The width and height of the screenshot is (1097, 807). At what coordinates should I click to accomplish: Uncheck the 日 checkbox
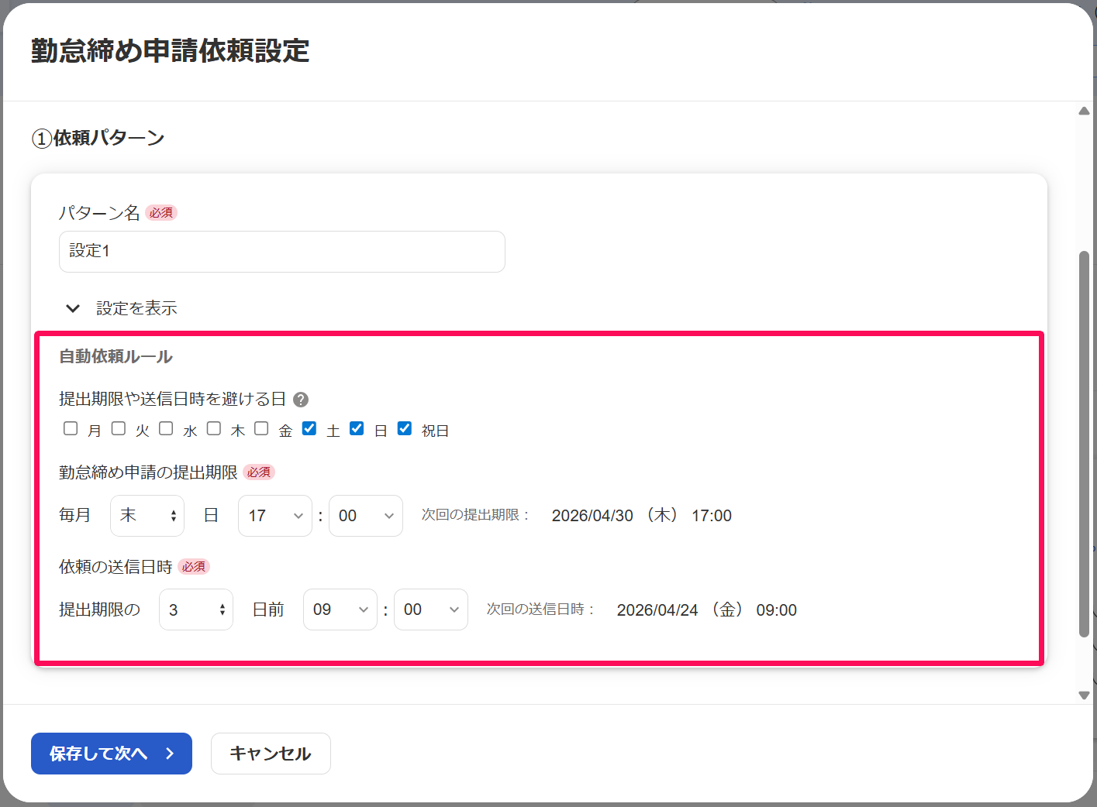click(357, 428)
